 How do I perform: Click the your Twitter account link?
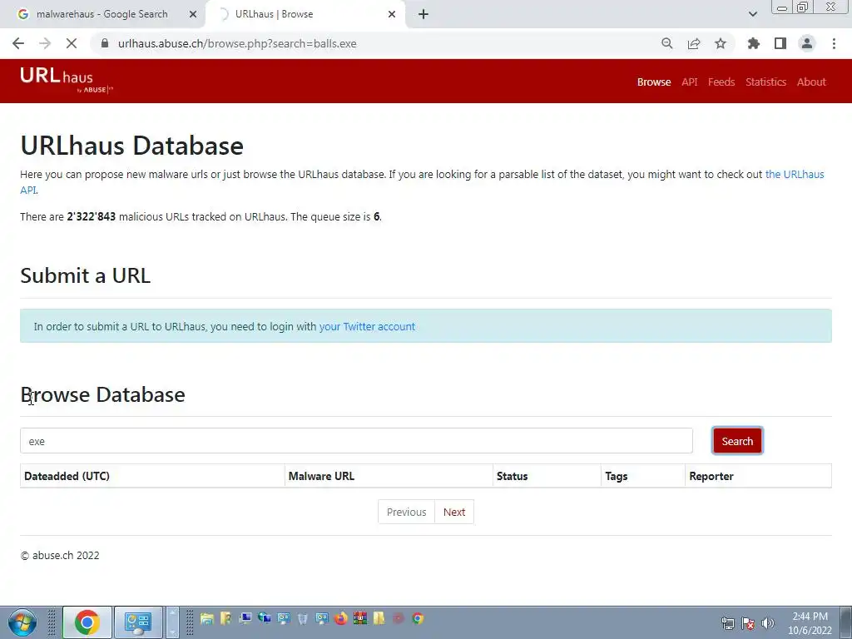[x=367, y=326]
